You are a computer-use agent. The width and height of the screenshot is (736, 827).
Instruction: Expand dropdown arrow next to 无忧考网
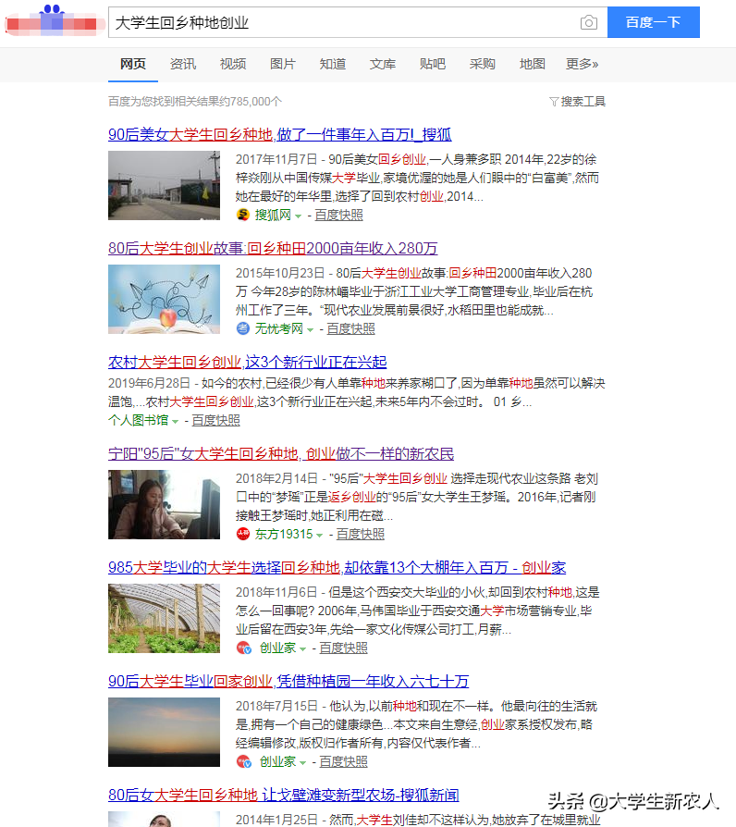pyautogui.click(x=310, y=329)
